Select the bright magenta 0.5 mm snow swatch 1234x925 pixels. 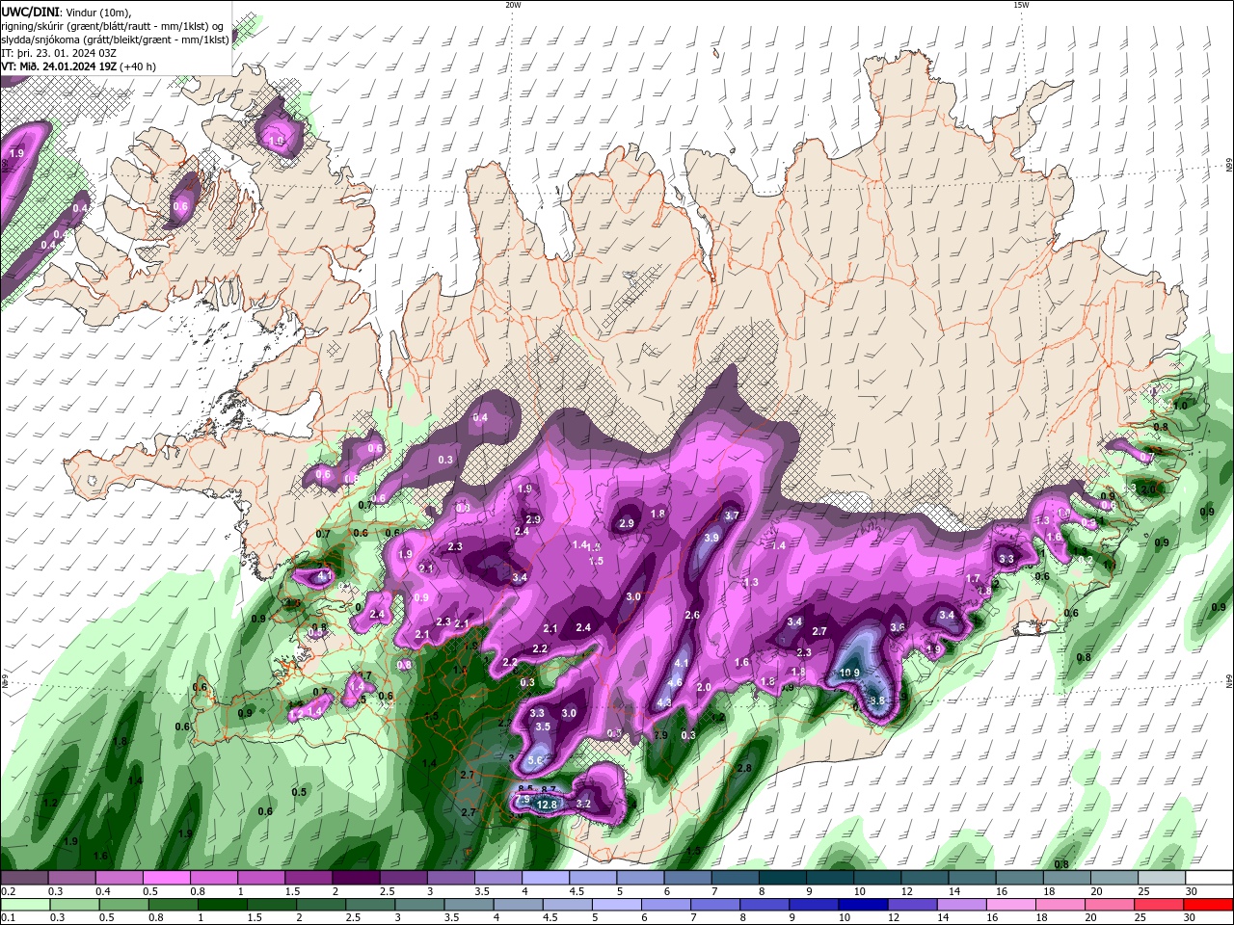coord(166,878)
